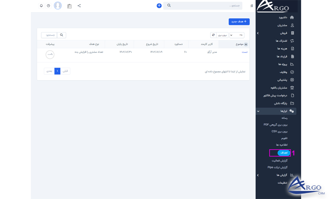
Task: Open the notifications bell icon
Action: [41, 6]
